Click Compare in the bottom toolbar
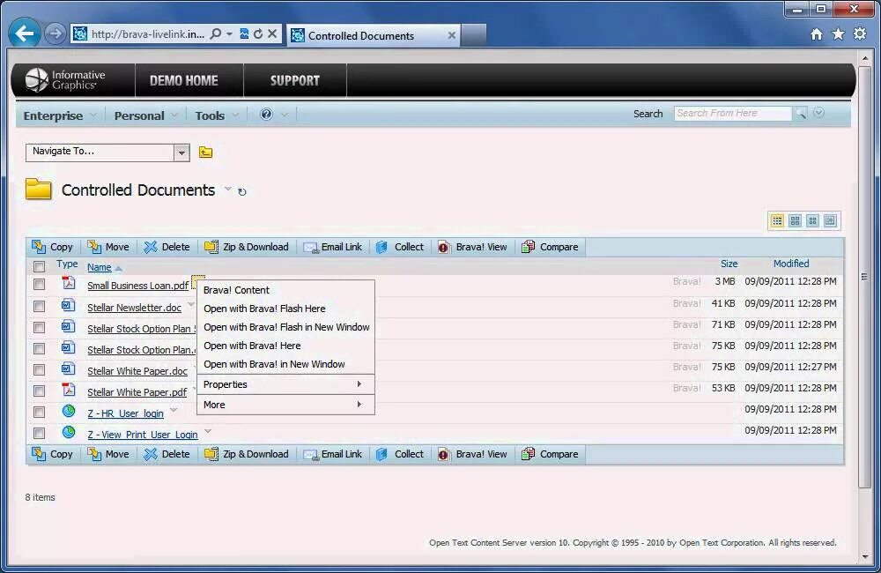 pos(550,454)
